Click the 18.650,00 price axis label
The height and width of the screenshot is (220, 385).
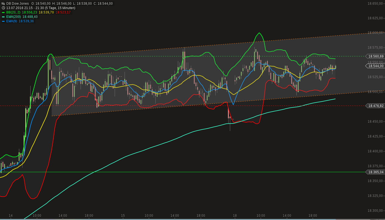376,3
